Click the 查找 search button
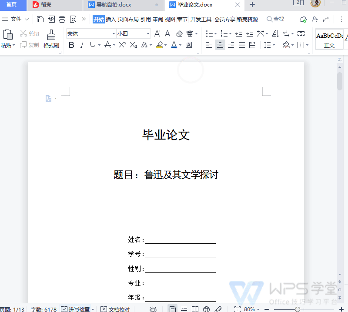The width and height of the screenshot is (348, 312). [275, 19]
